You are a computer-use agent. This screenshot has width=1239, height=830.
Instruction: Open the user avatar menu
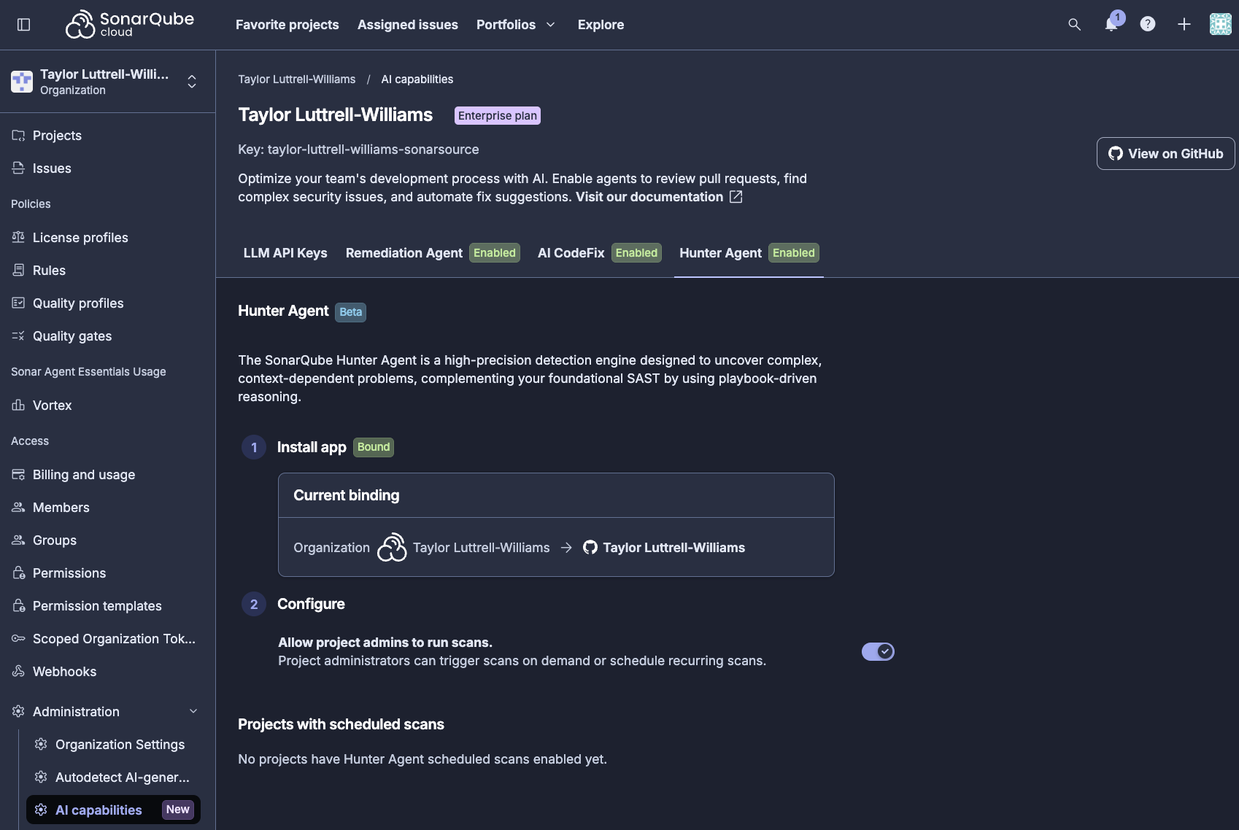(x=1221, y=24)
